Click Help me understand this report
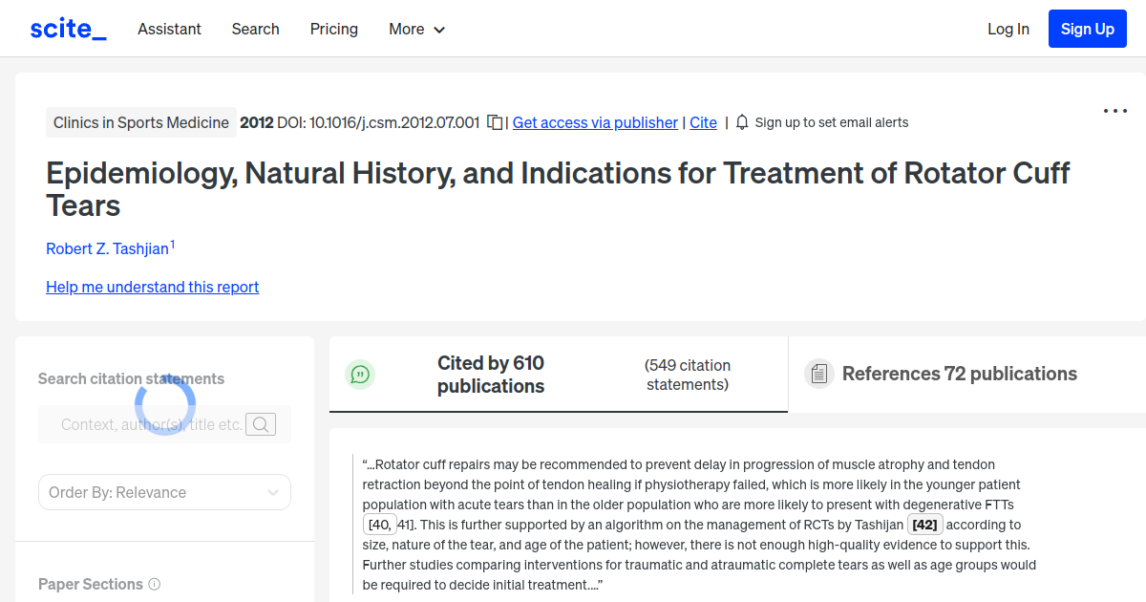 [x=152, y=287]
